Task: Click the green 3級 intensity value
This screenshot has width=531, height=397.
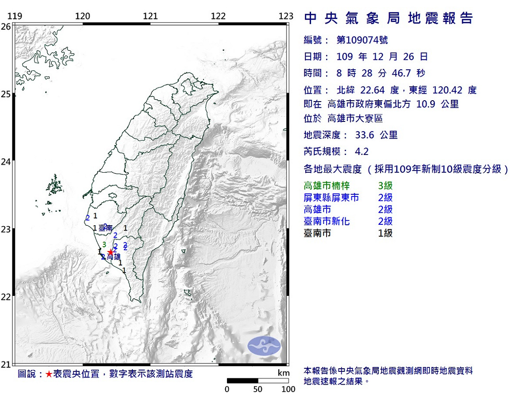Action: 385,185
